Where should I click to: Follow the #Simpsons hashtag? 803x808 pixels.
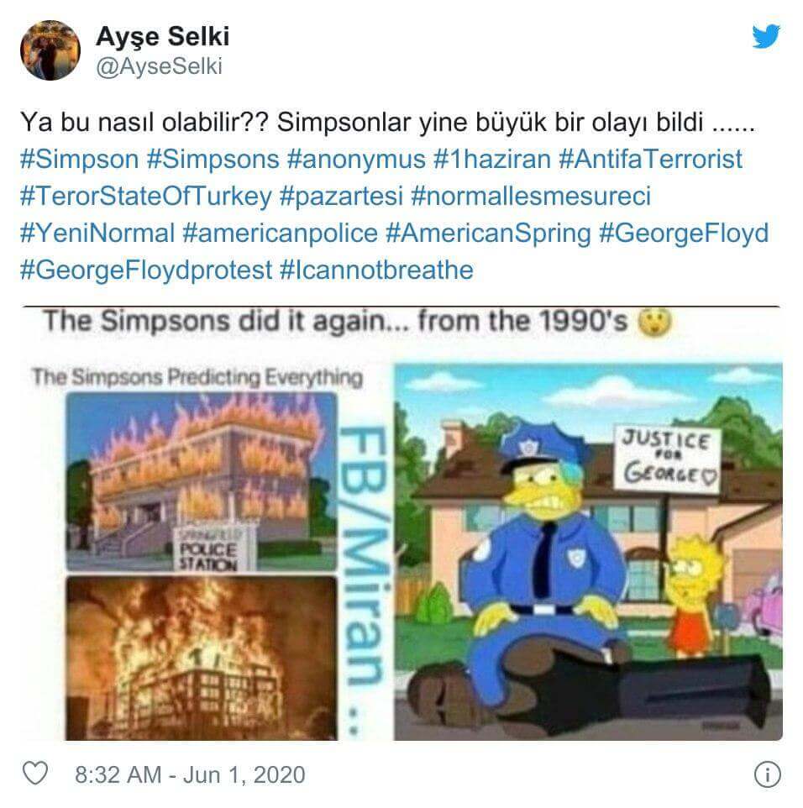click(x=213, y=160)
